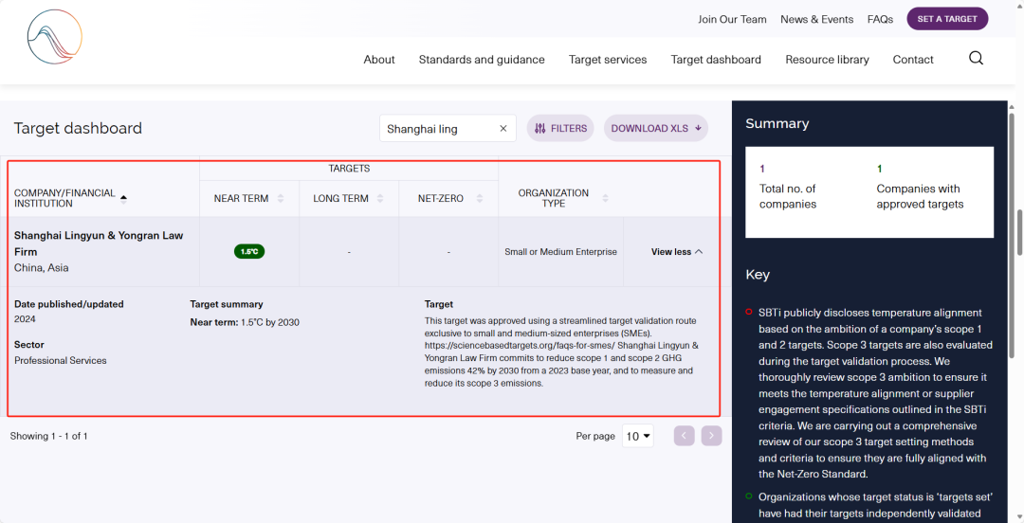Open the Target services menu
Screen dimensions: 1024x523
(x=608, y=60)
